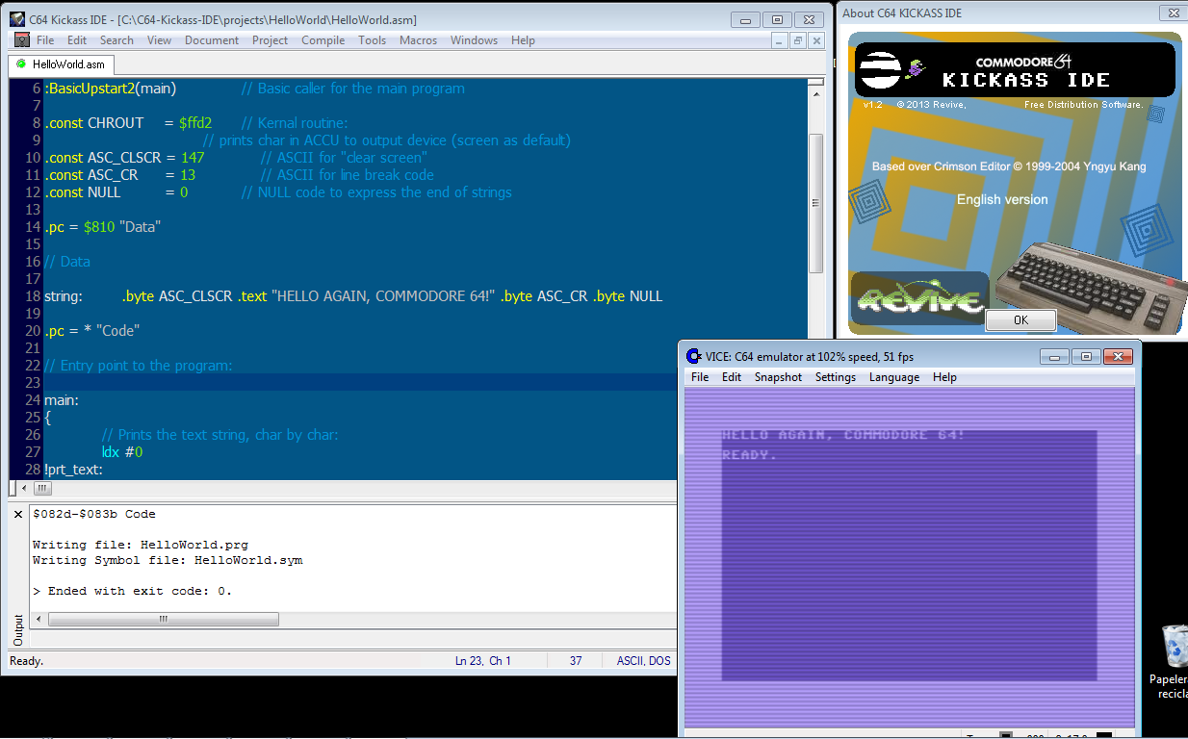The image size is (1188, 739).
Task: Open the Document menu
Action: point(212,40)
